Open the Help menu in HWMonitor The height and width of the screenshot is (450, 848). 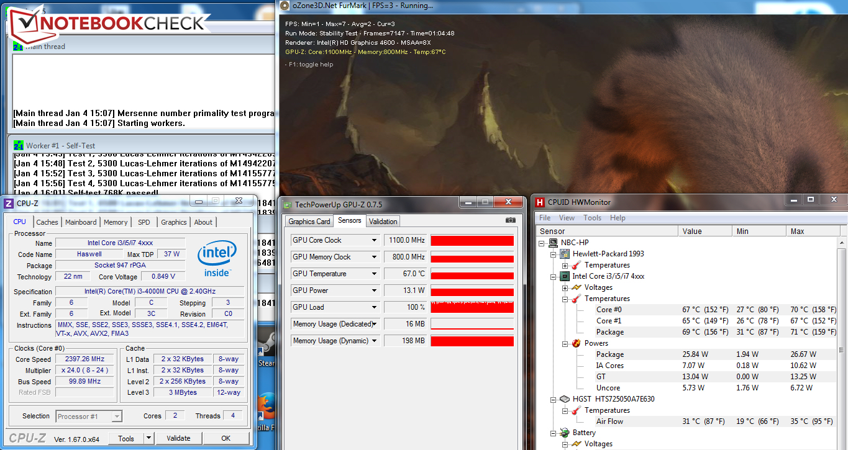point(618,218)
